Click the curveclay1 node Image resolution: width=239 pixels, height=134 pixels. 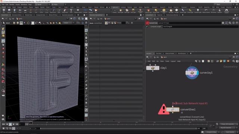point(192,73)
